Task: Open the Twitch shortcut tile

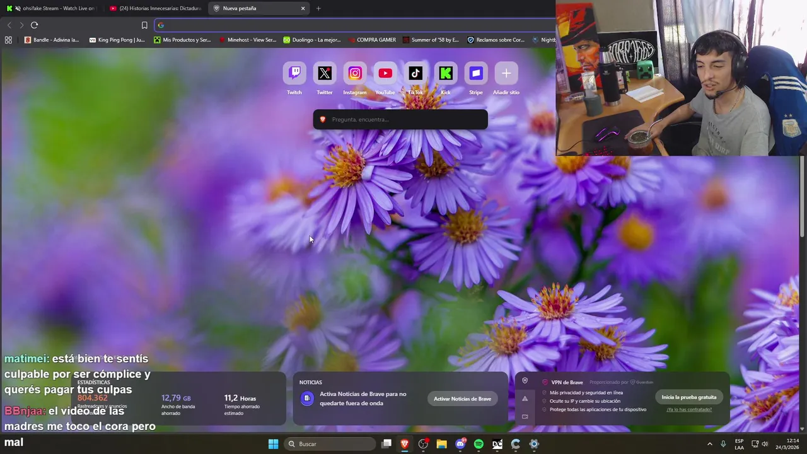Action: pyautogui.click(x=294, y=74)
